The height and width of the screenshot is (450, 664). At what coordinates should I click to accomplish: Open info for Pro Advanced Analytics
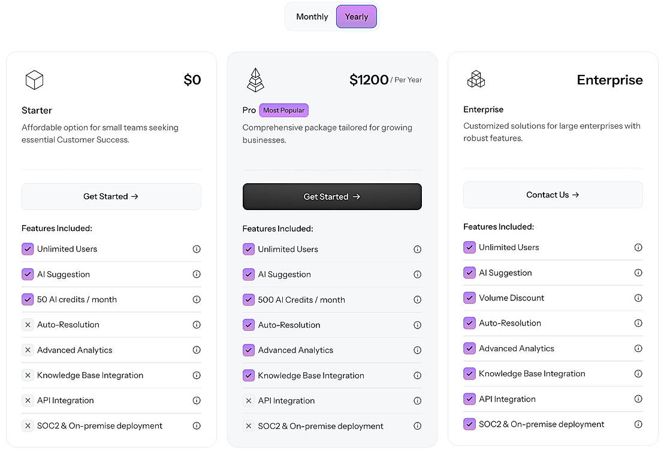pos(418,350)
